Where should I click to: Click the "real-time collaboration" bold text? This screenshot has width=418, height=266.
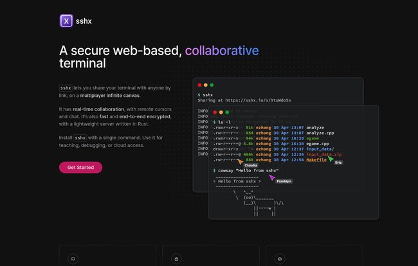pyautogui.click(x=98, y=109)
